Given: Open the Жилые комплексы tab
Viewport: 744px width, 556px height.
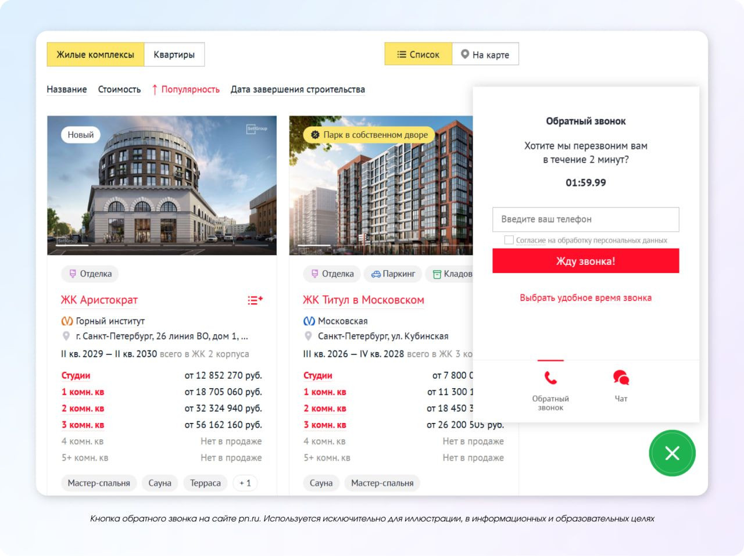Looking at the screenshot, I should 95,55.
